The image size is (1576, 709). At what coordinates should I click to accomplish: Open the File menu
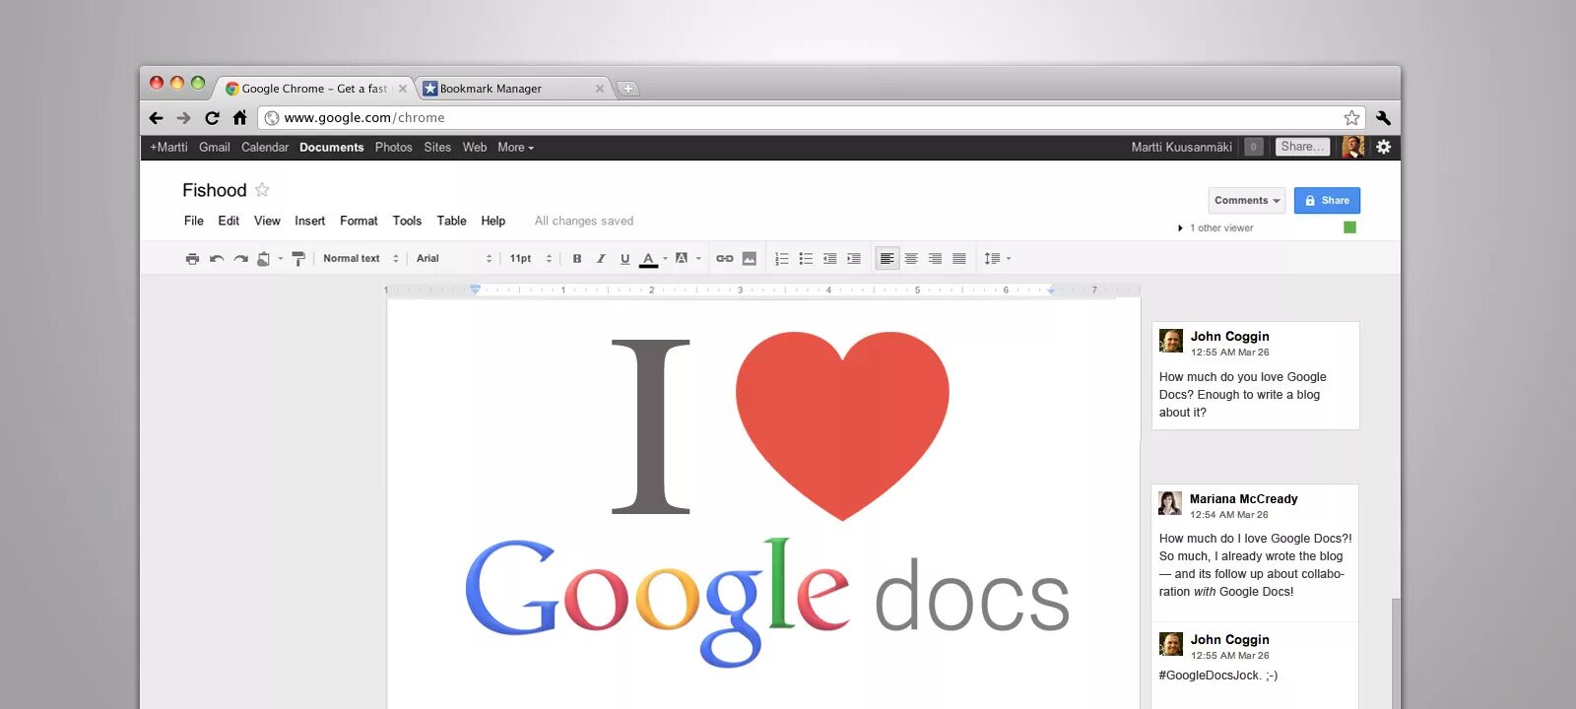[x=194, y=222]
